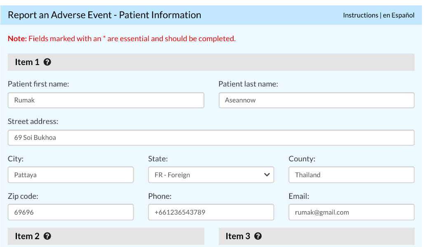
Task: Click the 'Street address:' label text
Action: click(33, 121)
